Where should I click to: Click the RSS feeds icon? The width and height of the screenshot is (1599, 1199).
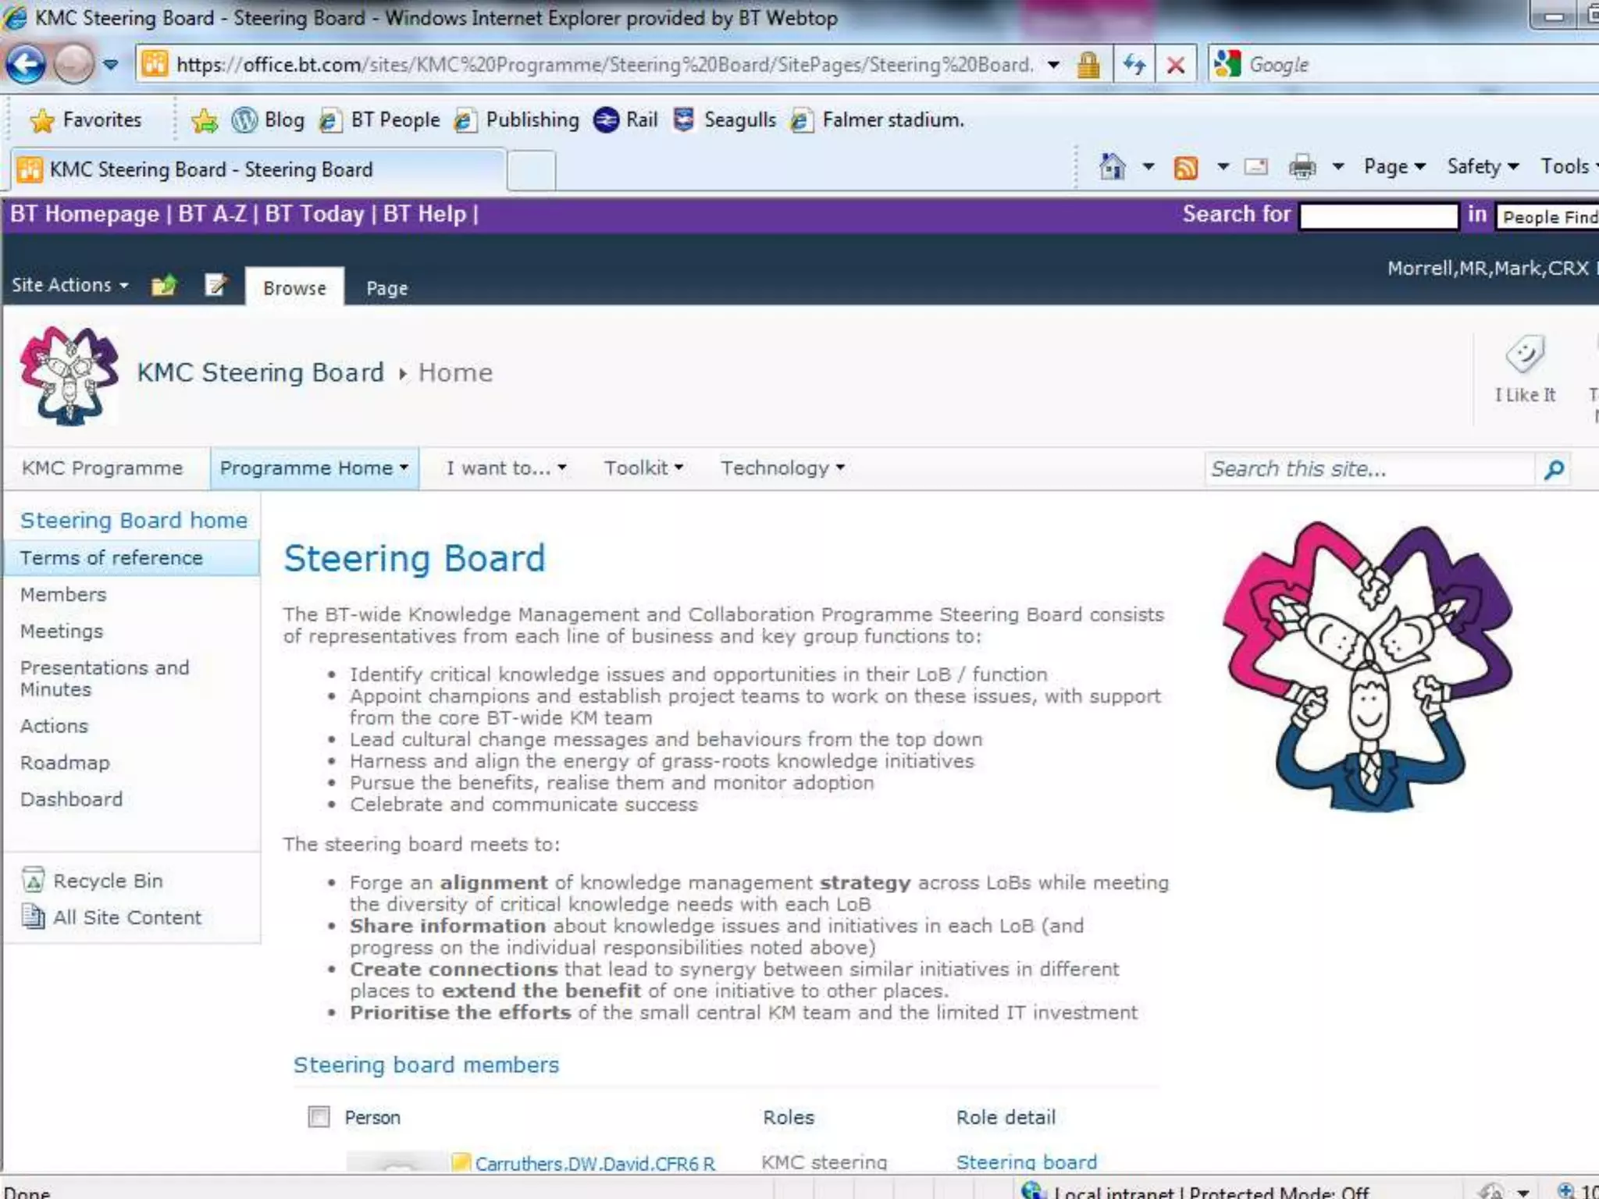tap(1185, 167)
